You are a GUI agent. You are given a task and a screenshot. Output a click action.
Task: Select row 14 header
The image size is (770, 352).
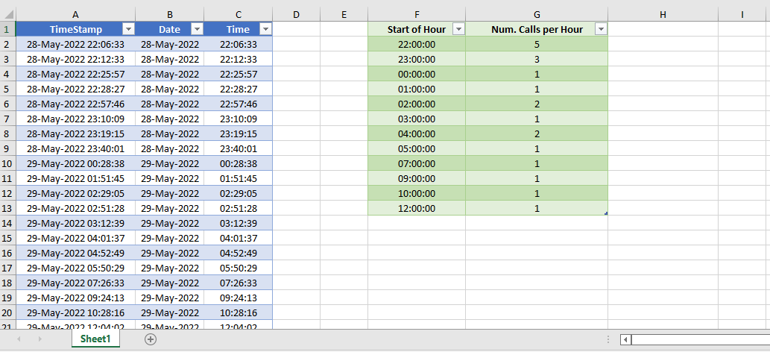(8, 223)
